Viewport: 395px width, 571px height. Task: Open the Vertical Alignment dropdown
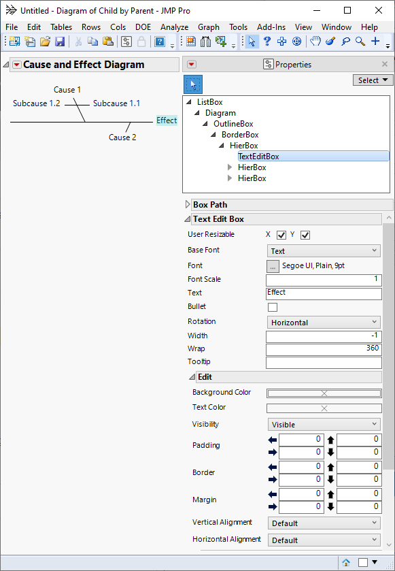coord(324,523)
